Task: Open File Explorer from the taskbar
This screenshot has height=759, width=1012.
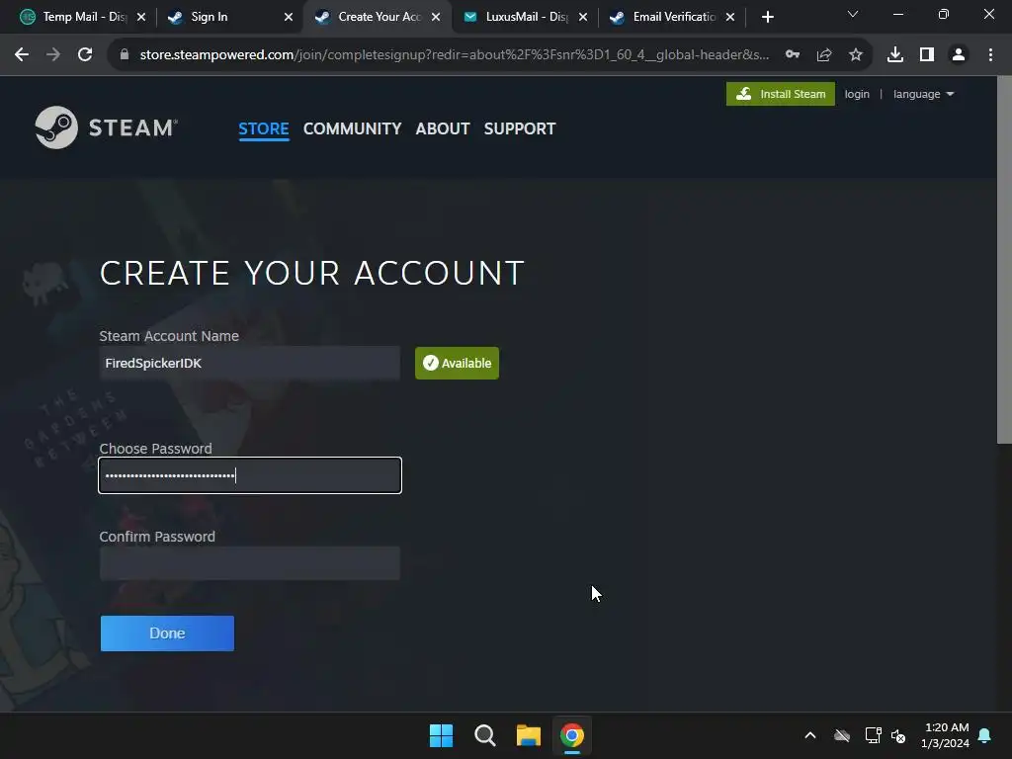Action: coord(528,735)
